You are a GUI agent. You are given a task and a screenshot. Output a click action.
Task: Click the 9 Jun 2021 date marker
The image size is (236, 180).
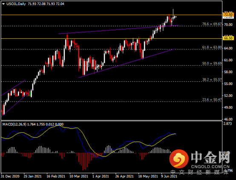[x=169, y=176]
